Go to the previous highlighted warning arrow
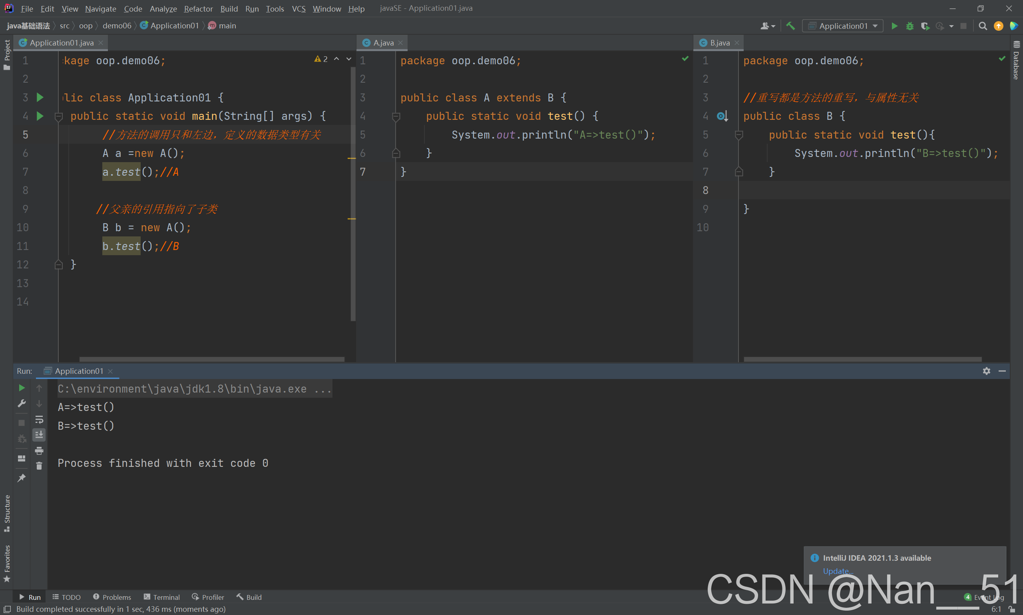 [x=337, y=59]
